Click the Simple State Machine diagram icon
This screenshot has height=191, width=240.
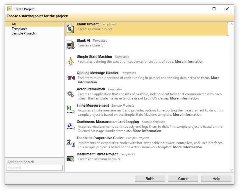tap(71, 61)
